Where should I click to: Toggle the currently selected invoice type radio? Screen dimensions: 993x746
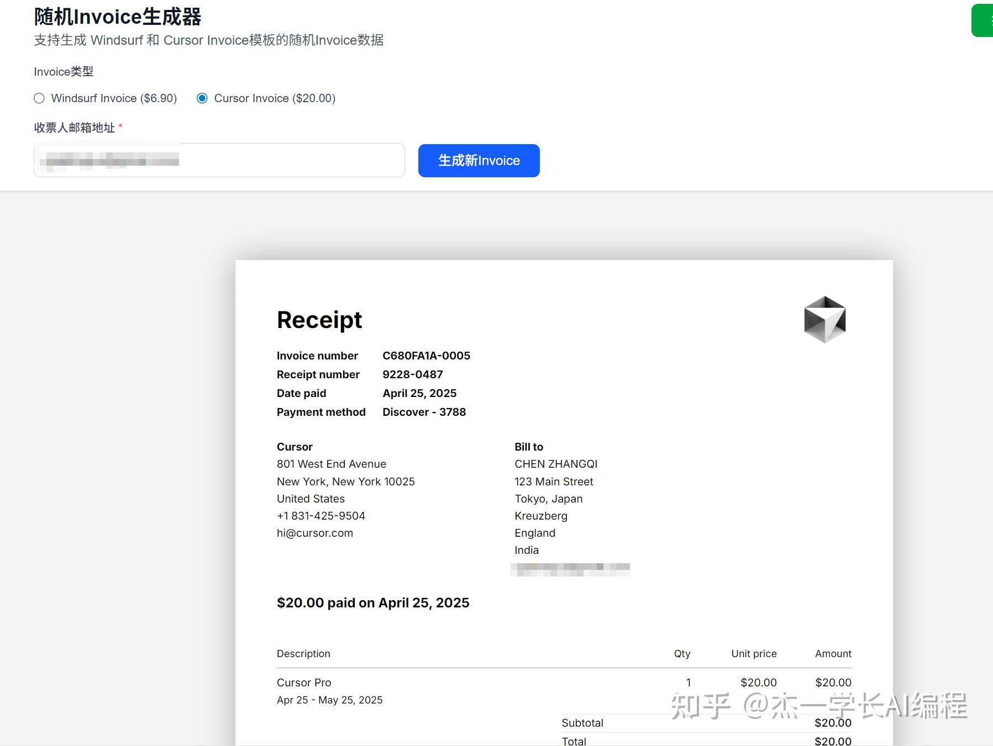tap(202, 98)
